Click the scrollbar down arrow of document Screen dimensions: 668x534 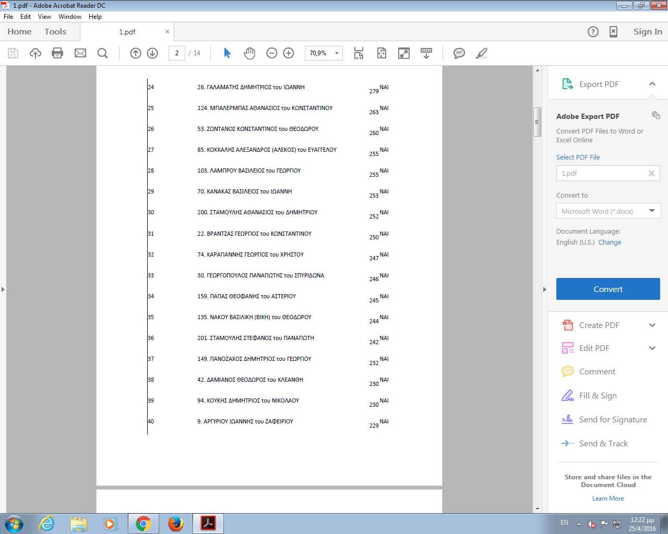[537, 508]
